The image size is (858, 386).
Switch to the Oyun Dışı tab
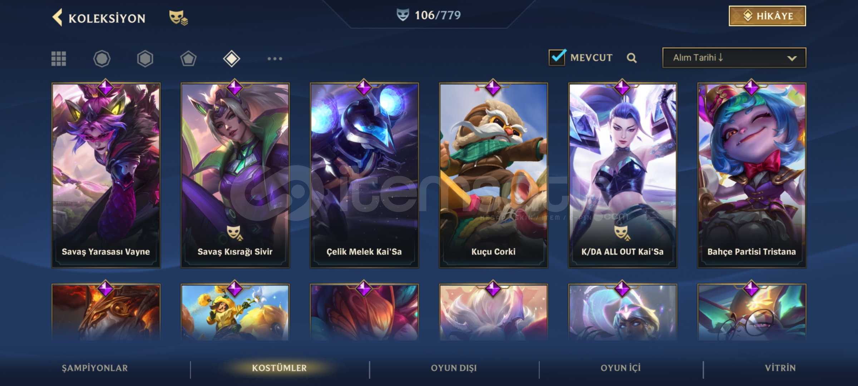pyautogui.click(x=454, y=368)
